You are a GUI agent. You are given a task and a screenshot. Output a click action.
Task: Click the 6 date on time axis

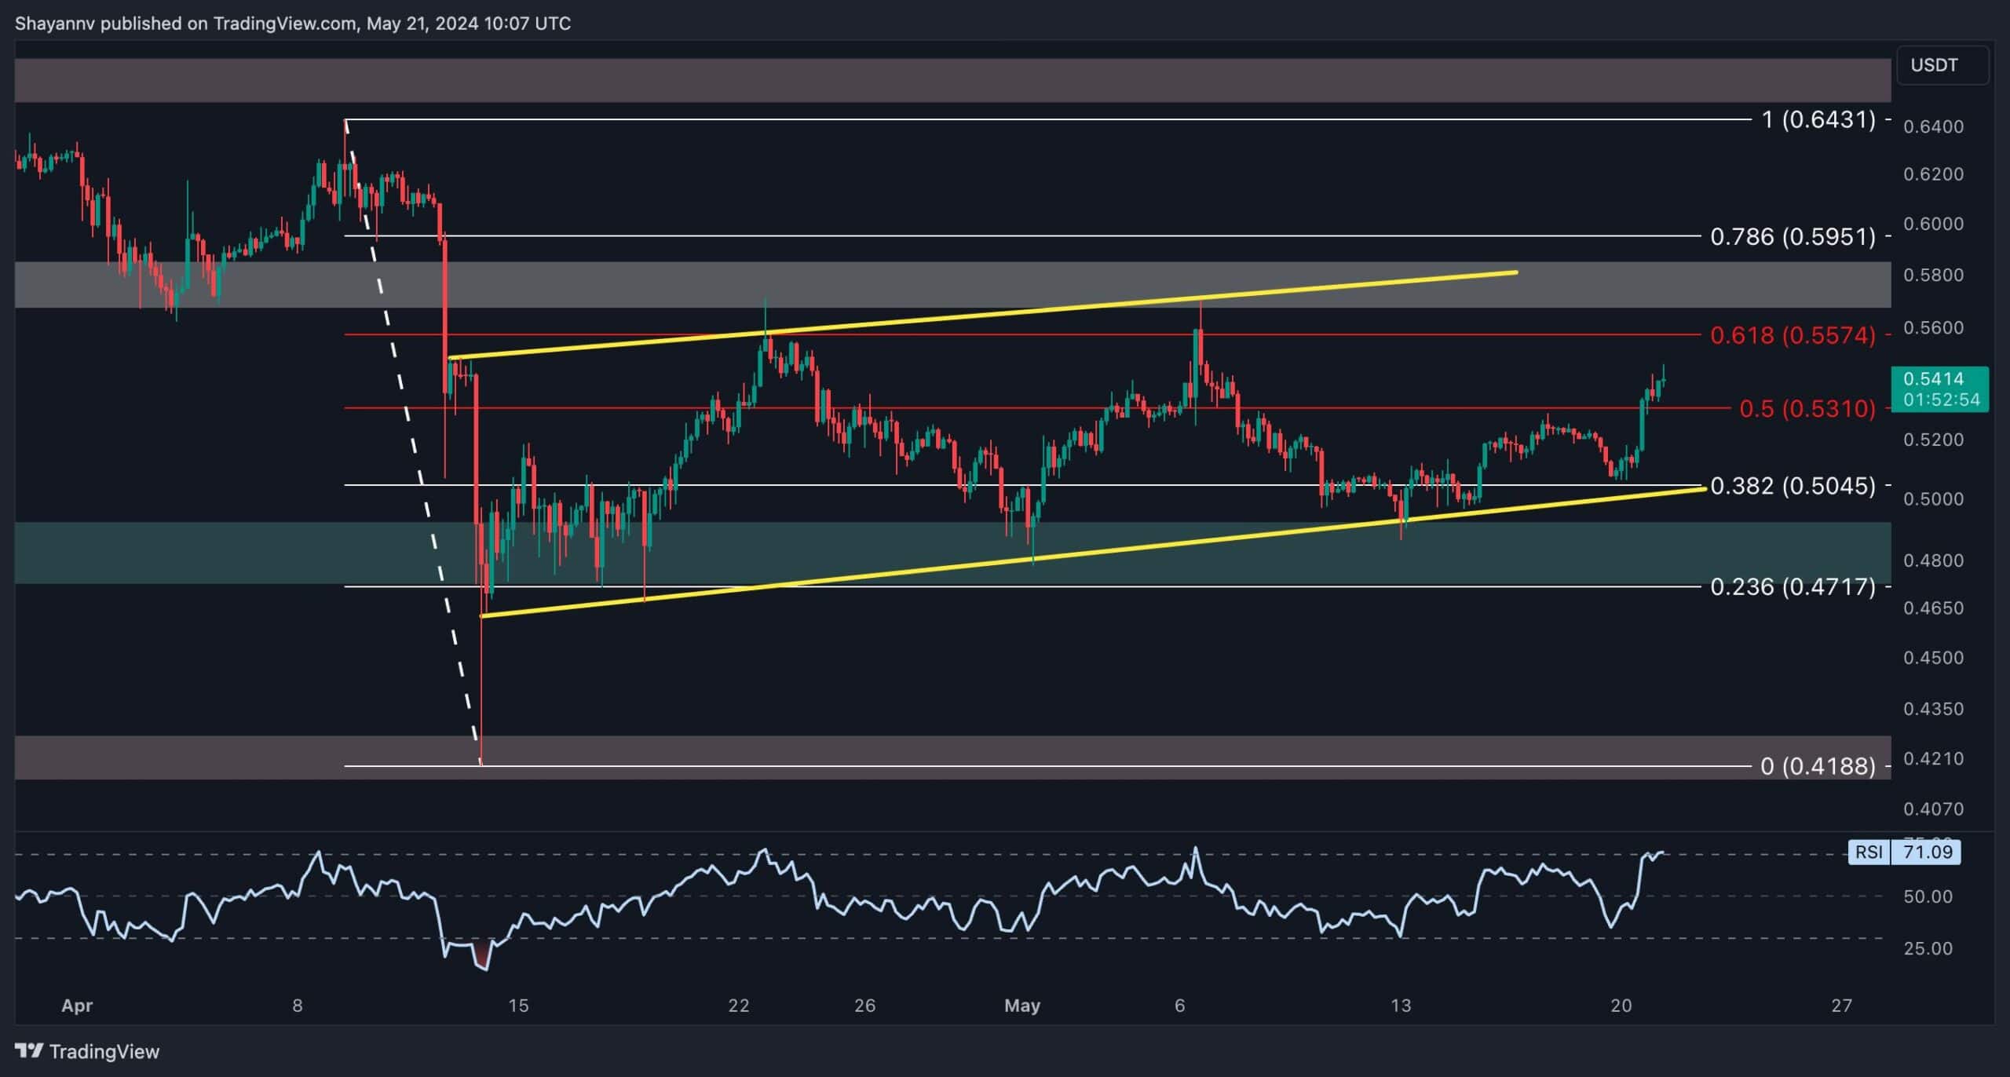(x=1179, y=1005)
